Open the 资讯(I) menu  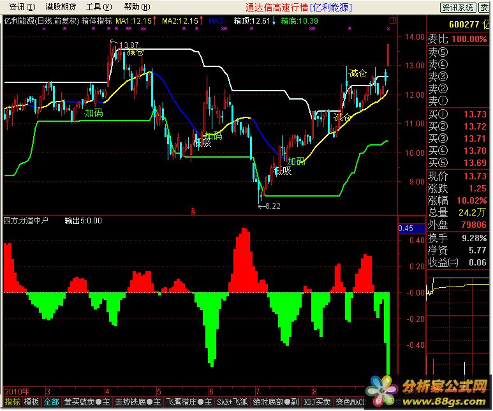click(22, 6)
